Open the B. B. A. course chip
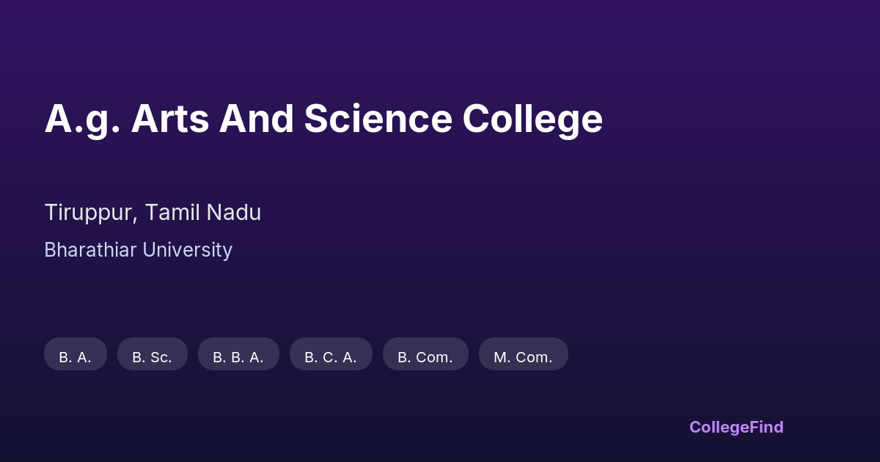The width and height of the screenshot is (880, 462). pos(238,357)
